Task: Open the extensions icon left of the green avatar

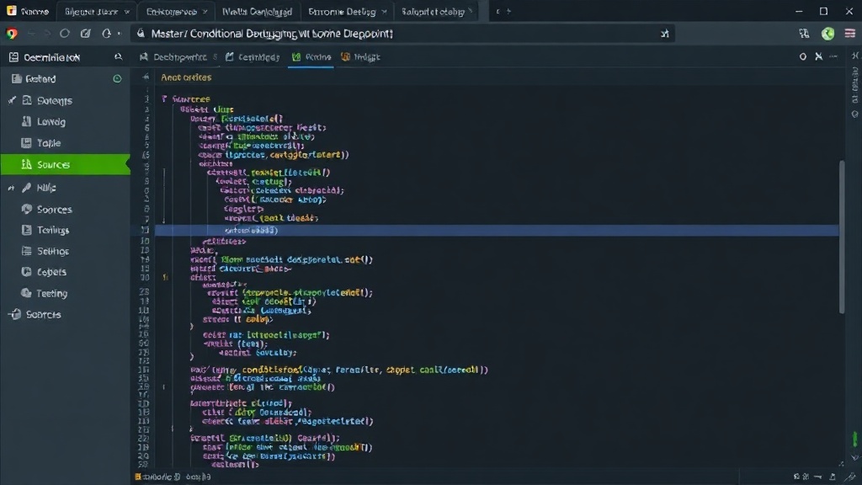Action: [x=804, y=34]
